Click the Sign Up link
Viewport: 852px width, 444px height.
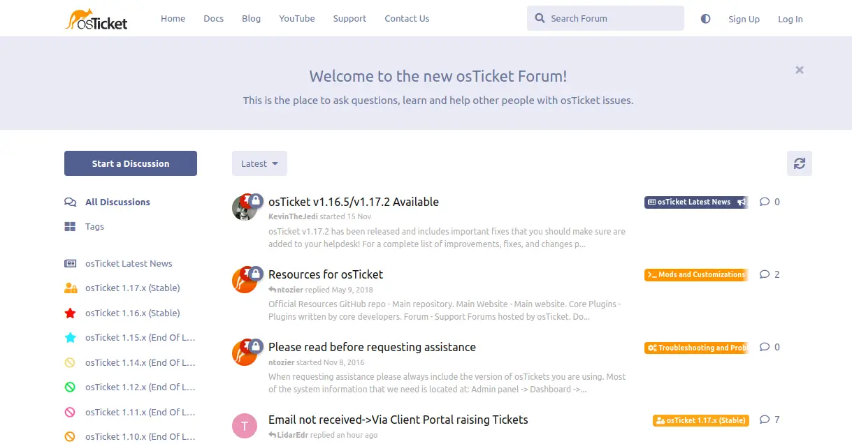[x=744, y=19]
